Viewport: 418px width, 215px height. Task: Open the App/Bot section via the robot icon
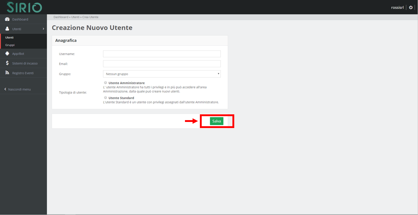pos(7,54)
